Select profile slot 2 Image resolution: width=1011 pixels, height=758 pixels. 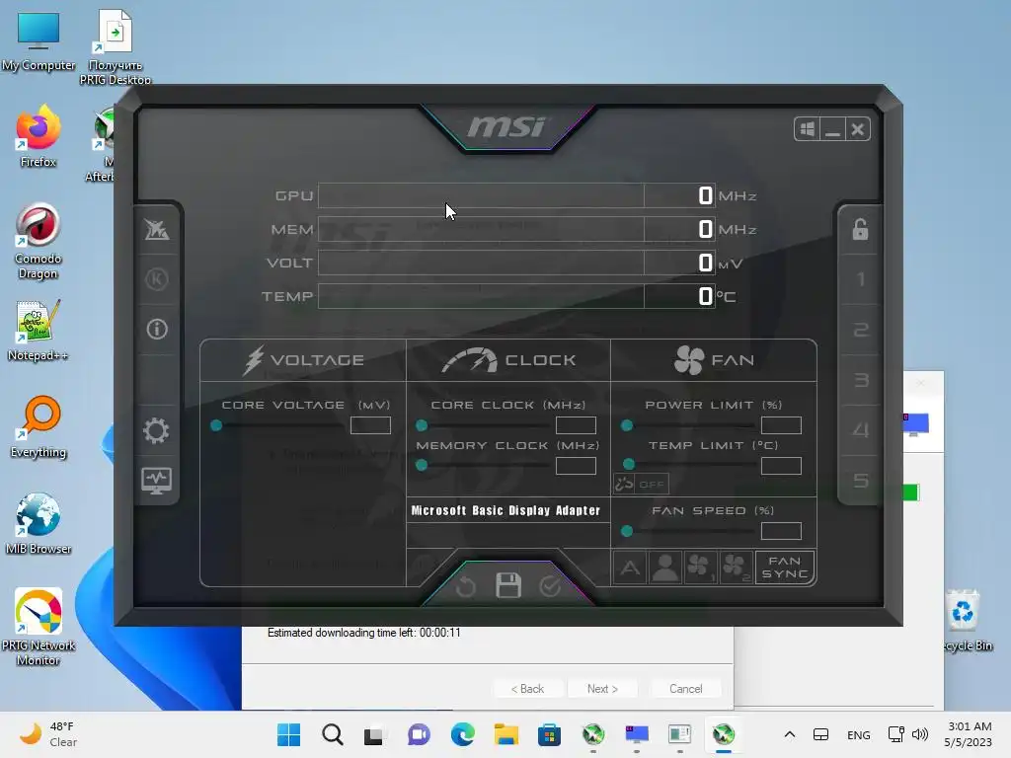(x=860, y=330)
